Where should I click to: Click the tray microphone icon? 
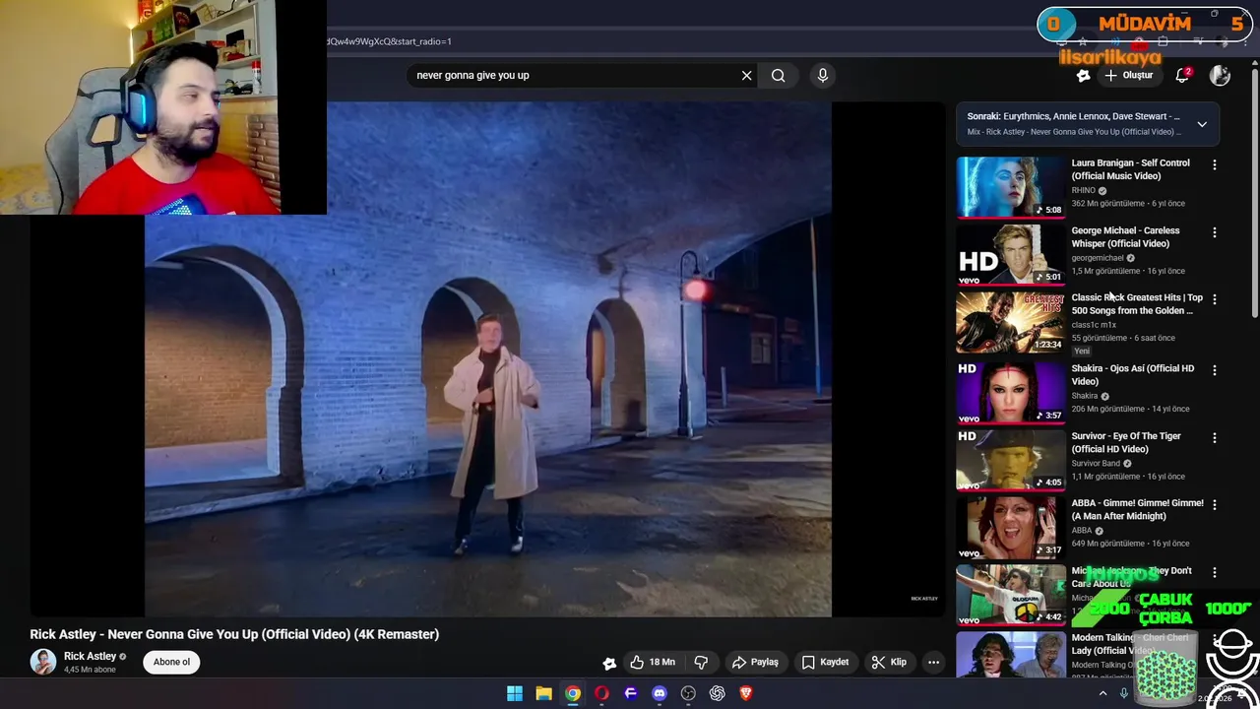1123,693
